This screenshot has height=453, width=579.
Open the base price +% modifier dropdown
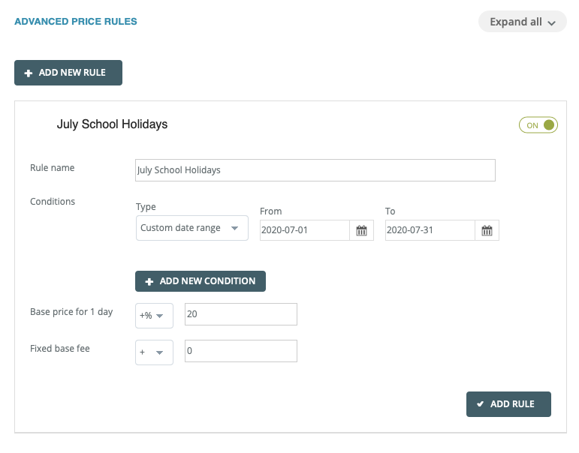tap(154, 316)
